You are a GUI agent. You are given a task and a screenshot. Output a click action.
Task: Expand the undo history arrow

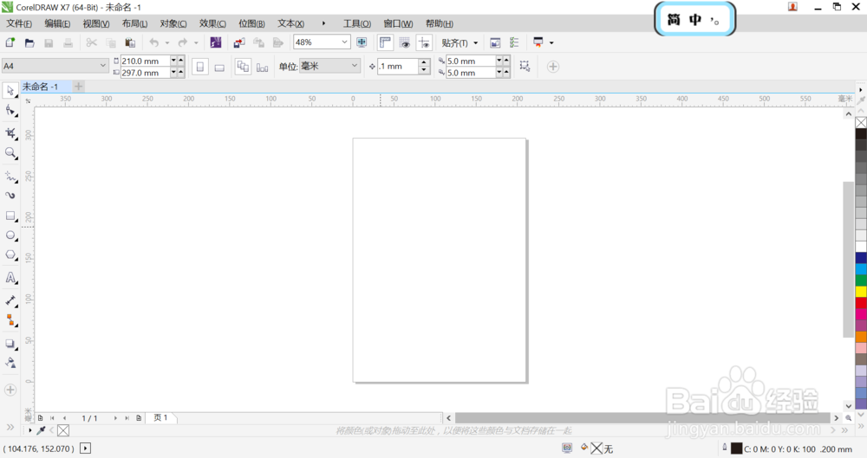tap(167, 43)
